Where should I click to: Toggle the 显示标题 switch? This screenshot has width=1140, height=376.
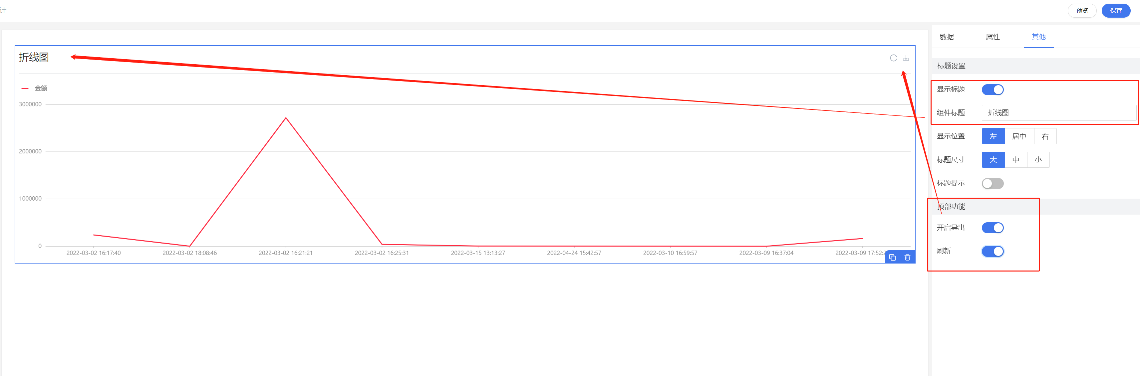coord(992,90)
